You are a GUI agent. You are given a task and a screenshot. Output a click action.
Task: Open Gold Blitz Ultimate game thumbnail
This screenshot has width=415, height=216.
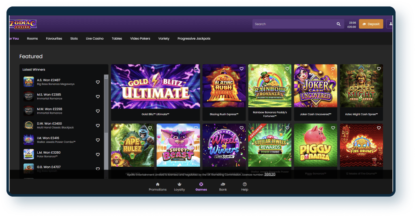pos(155,86)
